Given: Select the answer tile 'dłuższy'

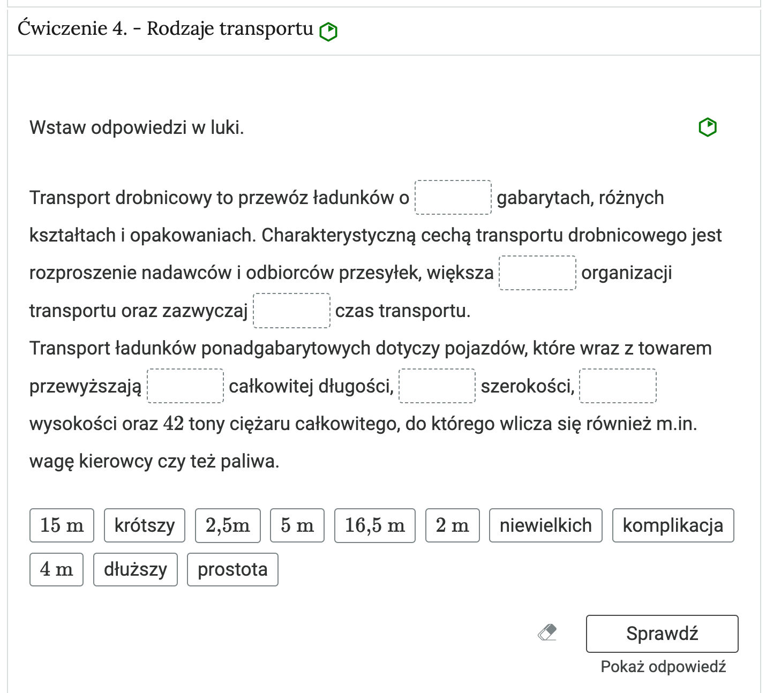Looking at the screenshot, I should click(x=136, y=569).
